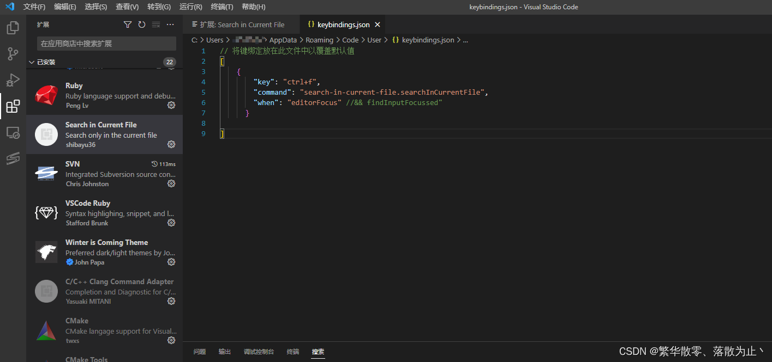Open the Source Control view
The height and width of the screenshot is (362, 772).
click(13, 53)
